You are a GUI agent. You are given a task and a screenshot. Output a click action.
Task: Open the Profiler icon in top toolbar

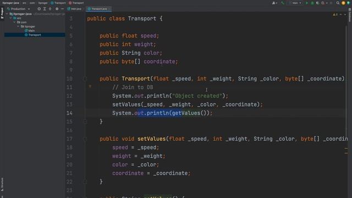323,3
